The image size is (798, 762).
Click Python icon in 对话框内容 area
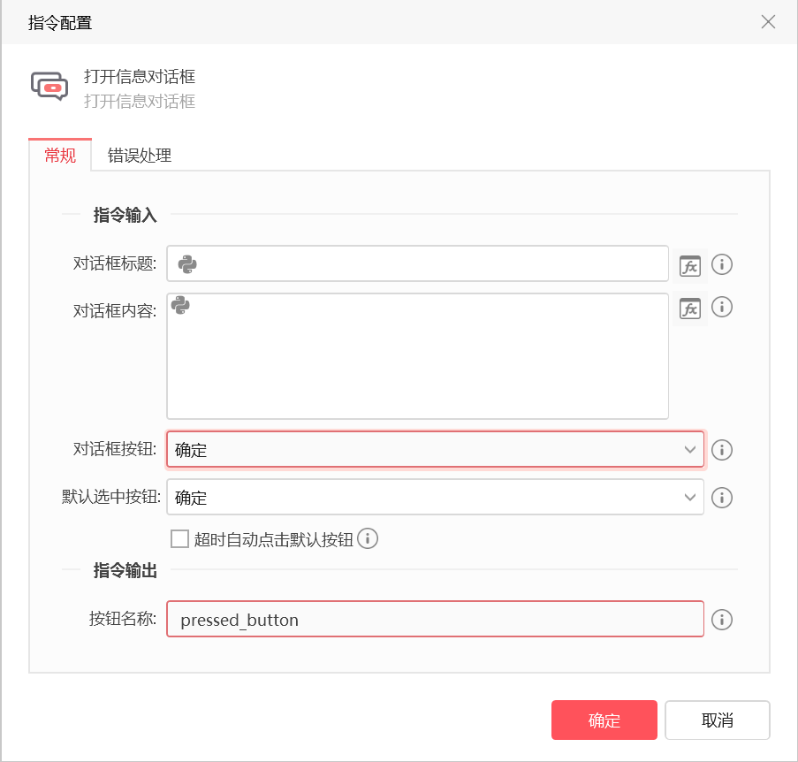(x=180, y=305)
